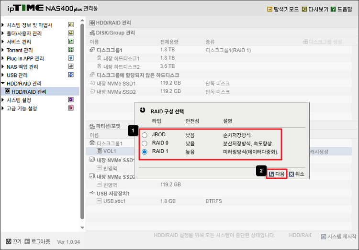The height and width of the screenshot is (250, 359).
Task: Select the JBOD radio button
Action: 145,135
